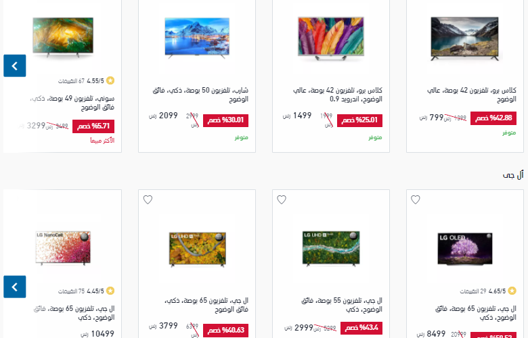Screen dimensions: 528x338
Task: Open the Sharp 50 inch TV title link
Action: tap(200, 95)
